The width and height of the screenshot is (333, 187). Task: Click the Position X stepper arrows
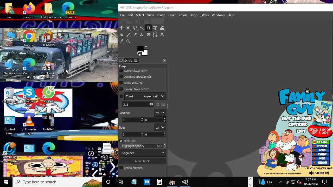coord(142,120)
